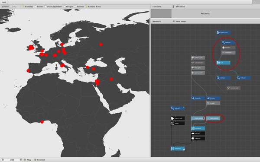260x162 pixels.
Task: Enable the Points checkbox
Action: tap(35, 6)
